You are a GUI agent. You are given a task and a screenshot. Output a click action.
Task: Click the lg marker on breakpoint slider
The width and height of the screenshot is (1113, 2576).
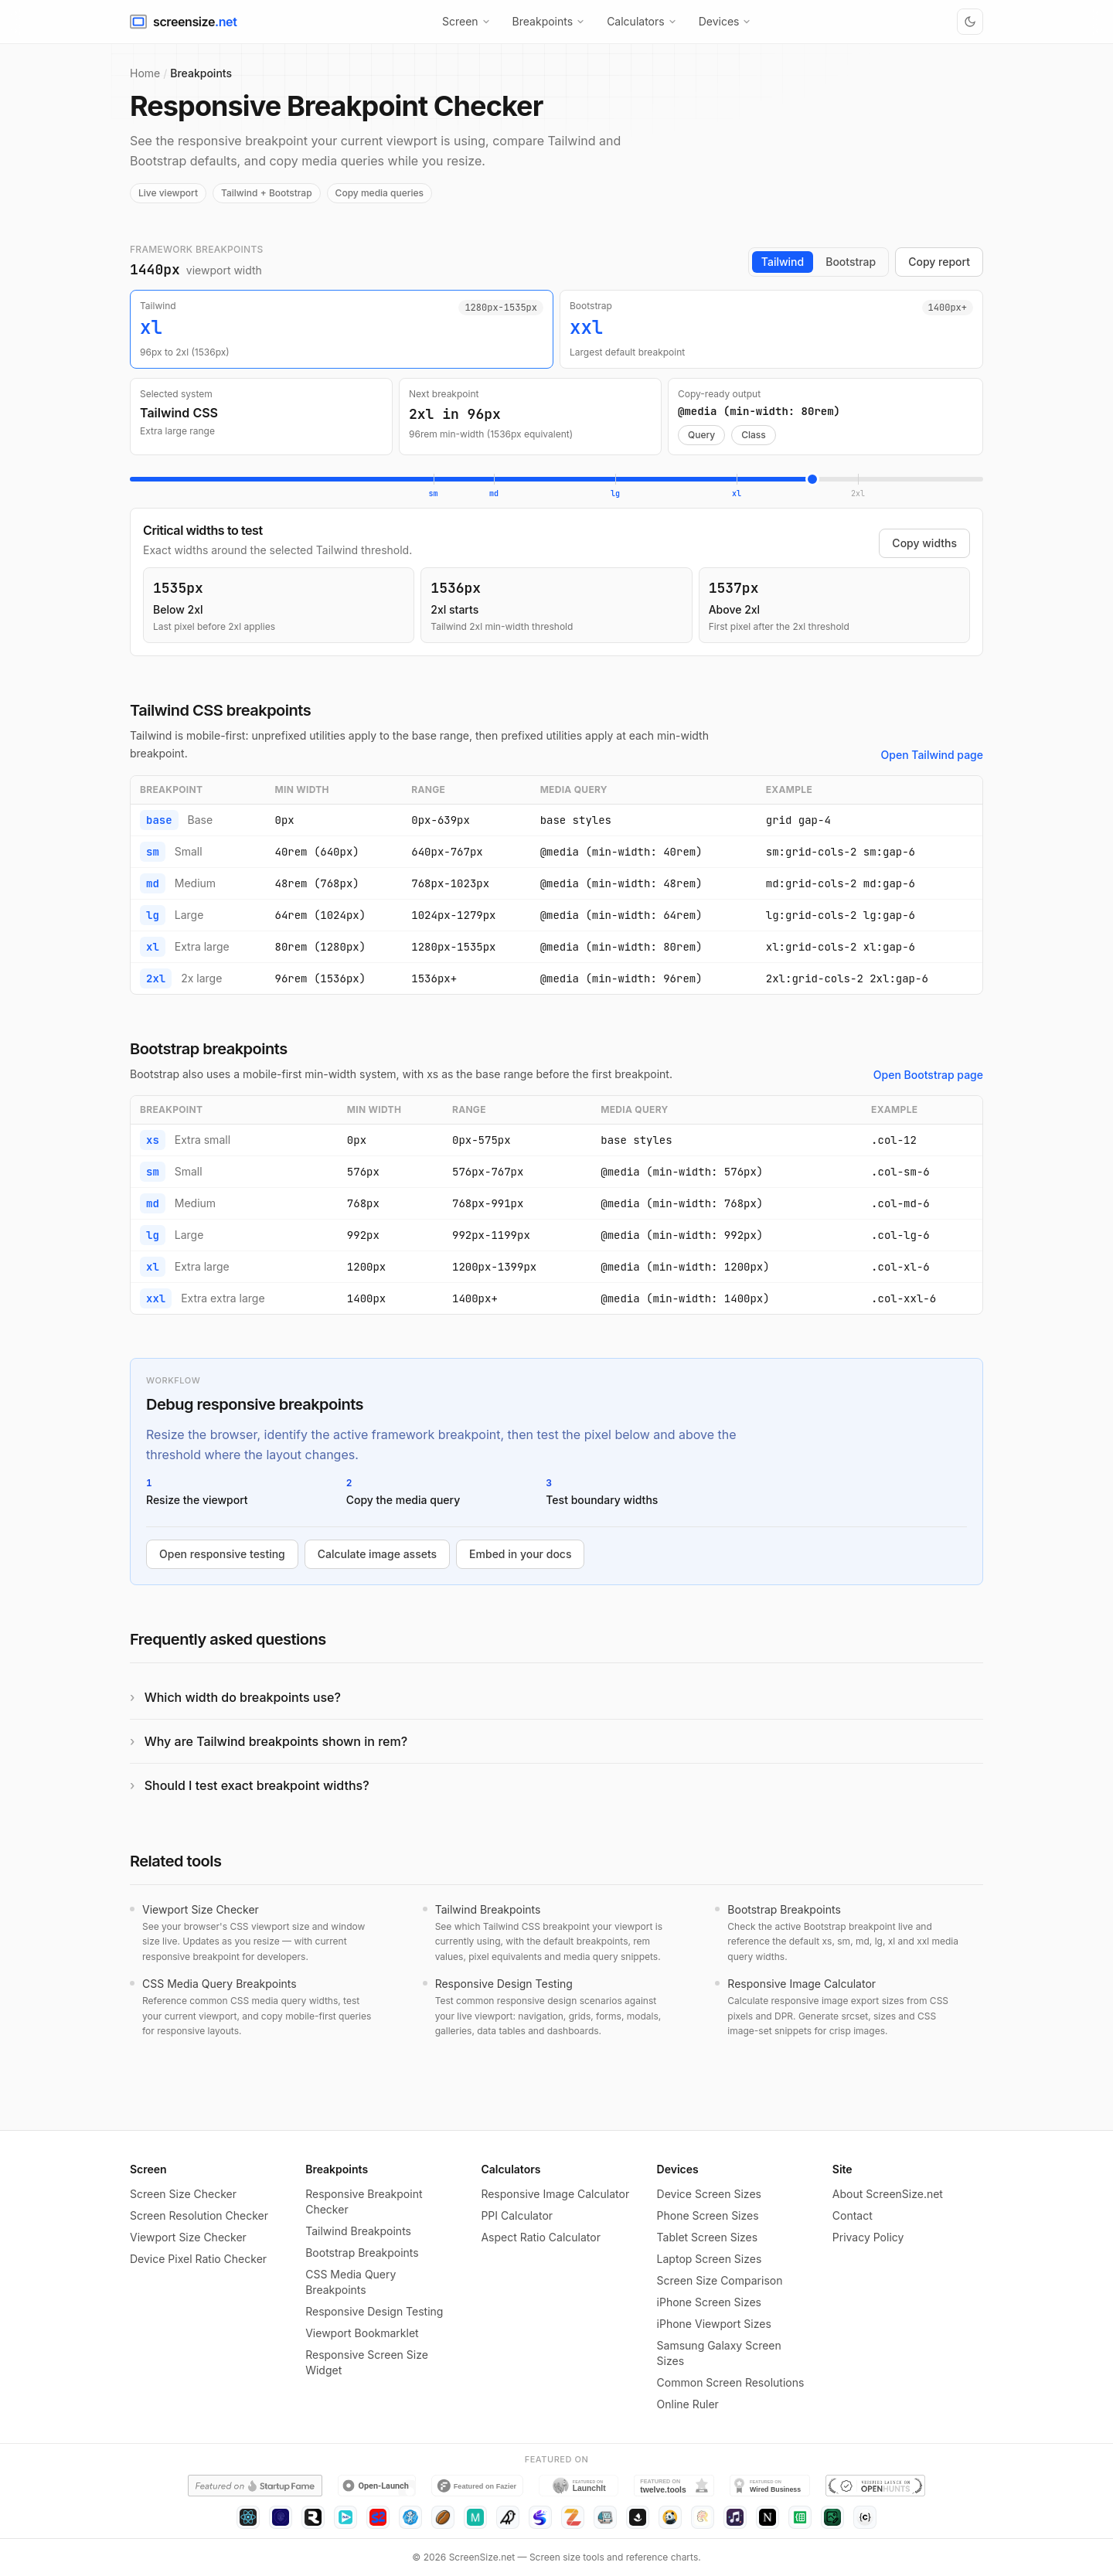coord(615,493)
